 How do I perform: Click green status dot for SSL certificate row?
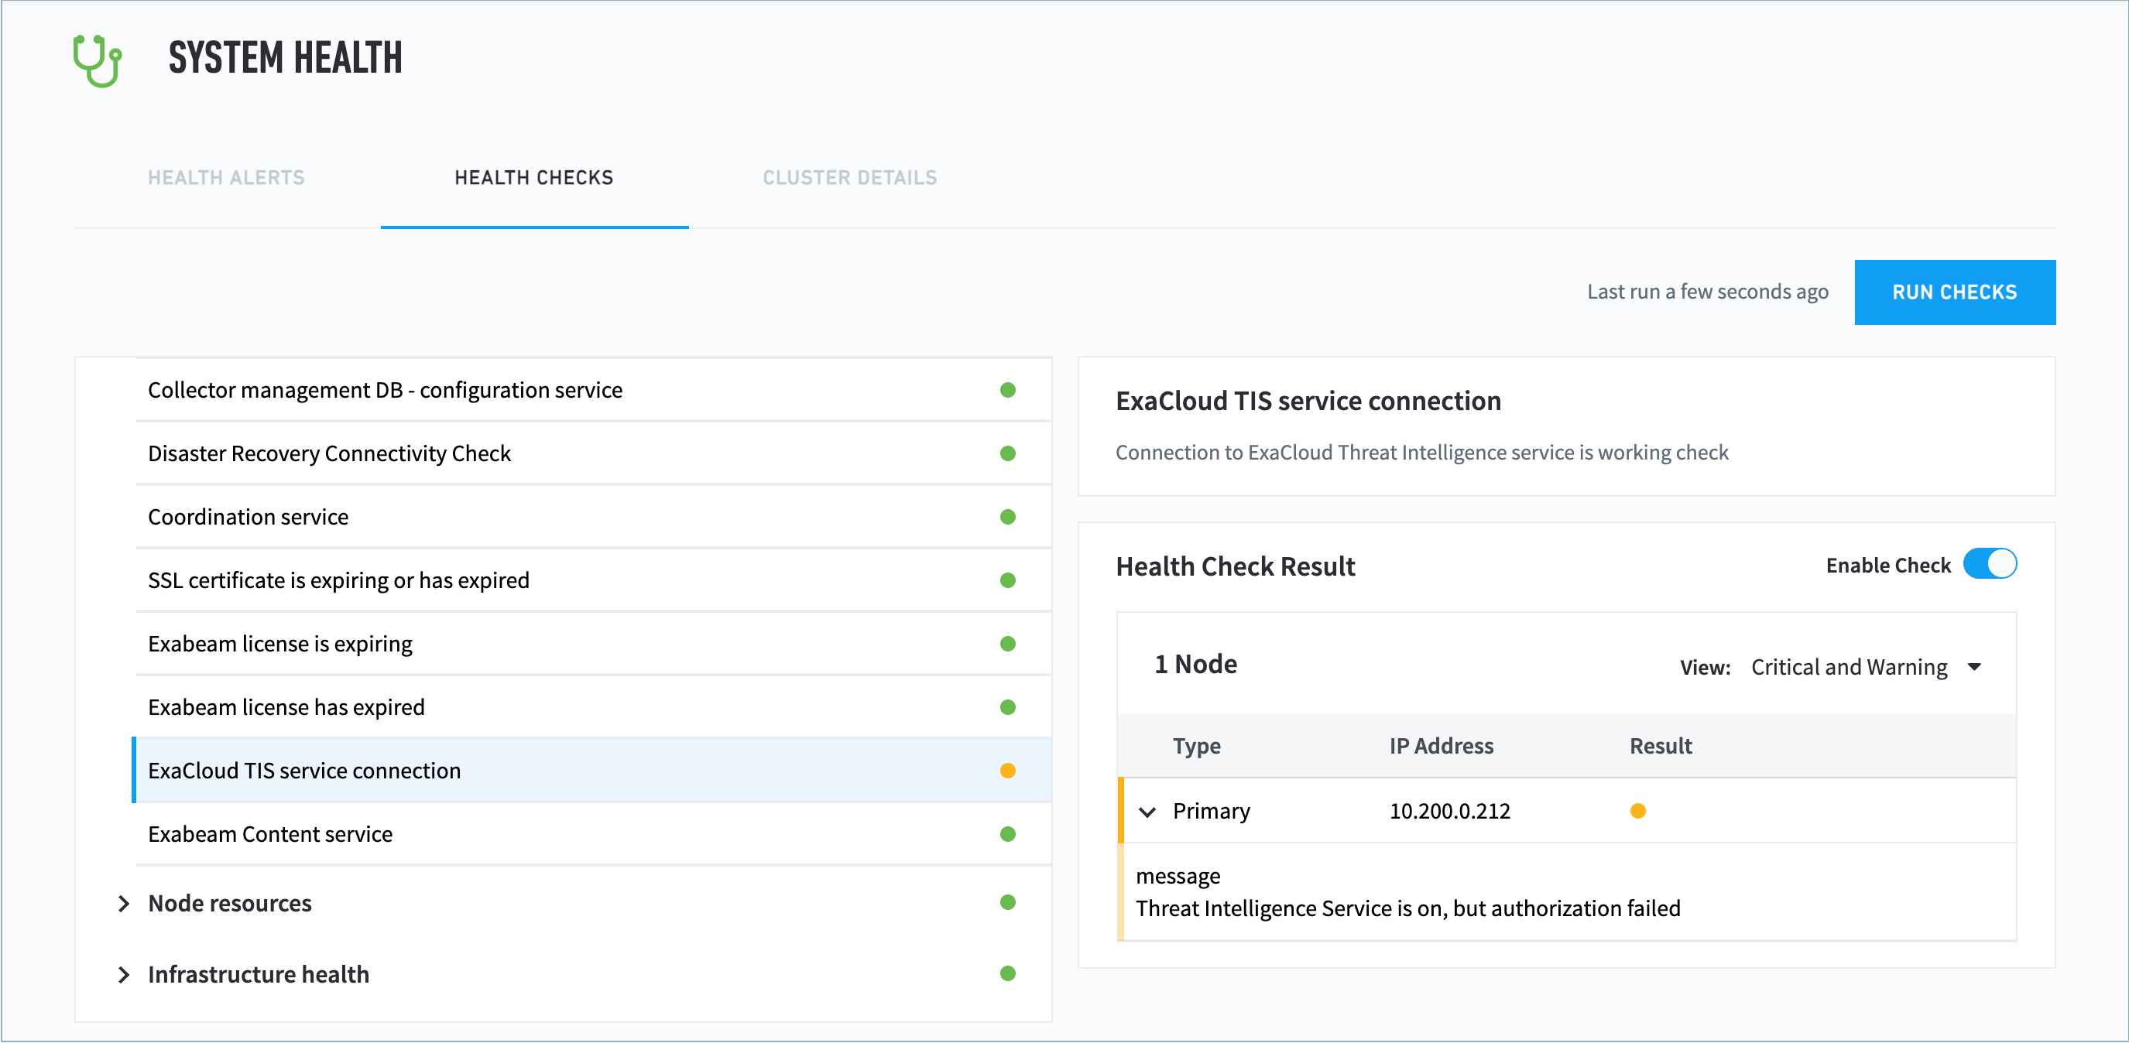click(x=1007, y=580)
